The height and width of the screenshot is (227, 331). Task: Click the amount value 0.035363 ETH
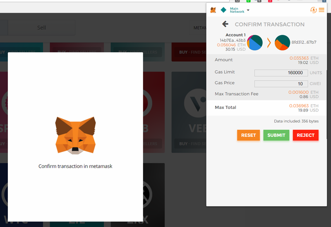[304, 58]
